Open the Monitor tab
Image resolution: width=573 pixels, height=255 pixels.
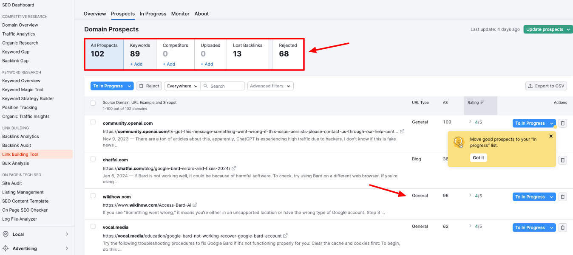pyautogui.click(x=180, y=14)
